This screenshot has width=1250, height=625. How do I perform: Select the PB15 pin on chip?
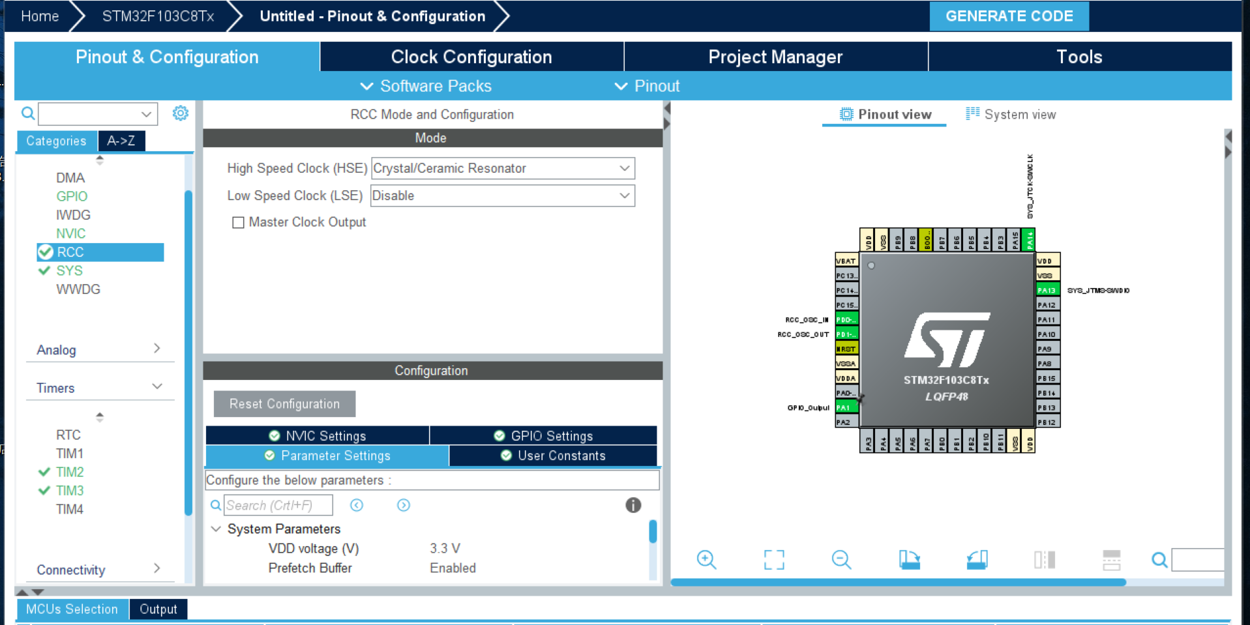click(x=1047, y=378)
